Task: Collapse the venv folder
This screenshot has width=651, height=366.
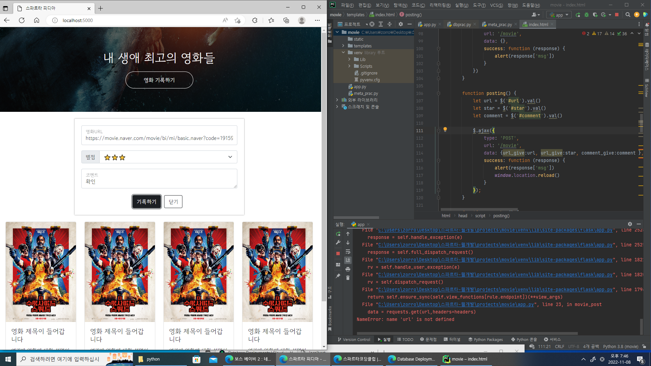Action: [x=343, y=53]
